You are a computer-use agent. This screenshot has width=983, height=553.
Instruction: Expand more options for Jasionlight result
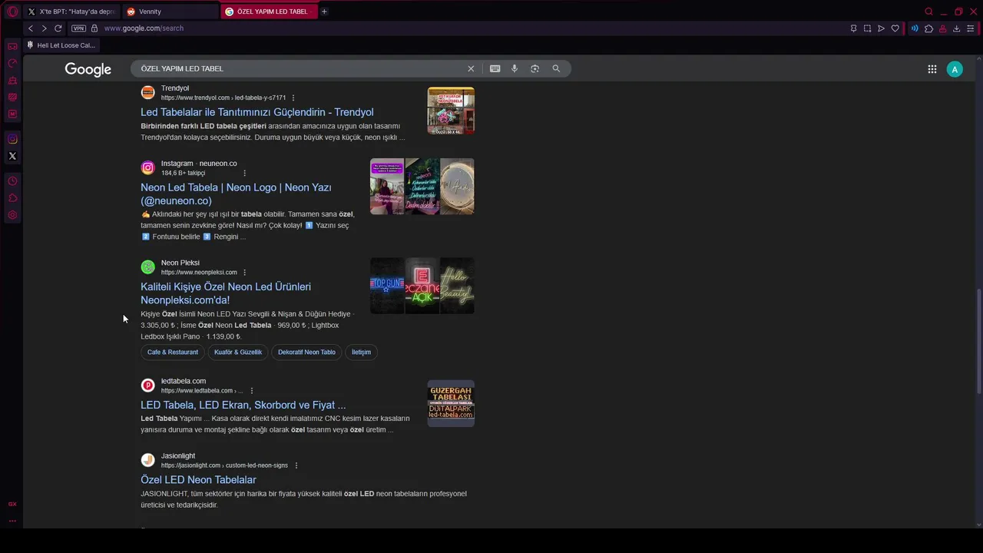tap(296, 465)
